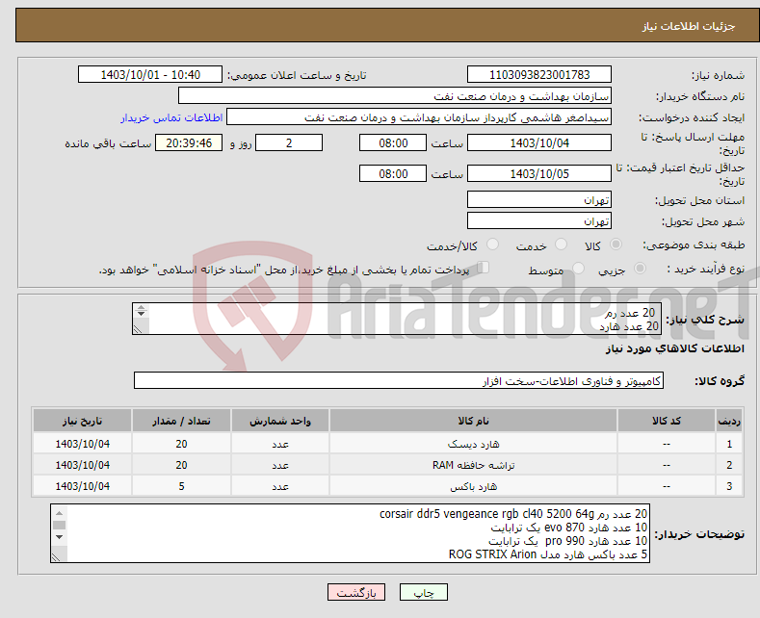Click scroll up arrow in buyer notes box
Screen dimensions: 760x618
pos(59,513)
